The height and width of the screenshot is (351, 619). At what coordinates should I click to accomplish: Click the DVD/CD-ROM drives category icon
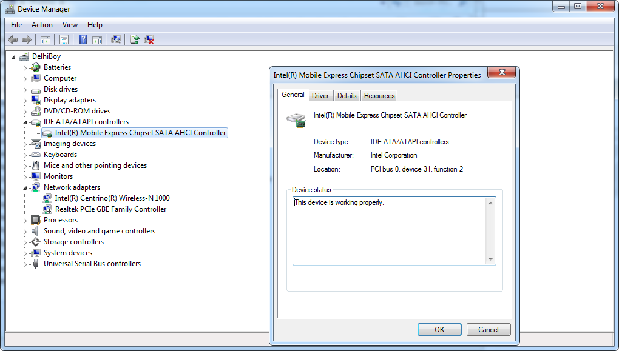[36, 111]
